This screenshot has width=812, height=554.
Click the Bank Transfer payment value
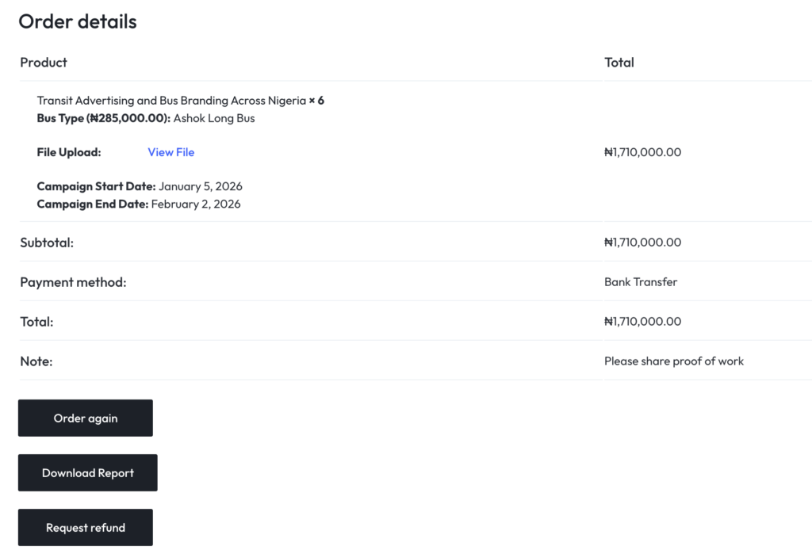click(641, 282)
